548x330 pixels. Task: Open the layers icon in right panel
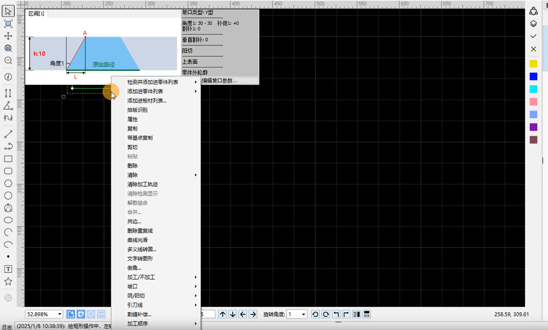tap(533, 24)
